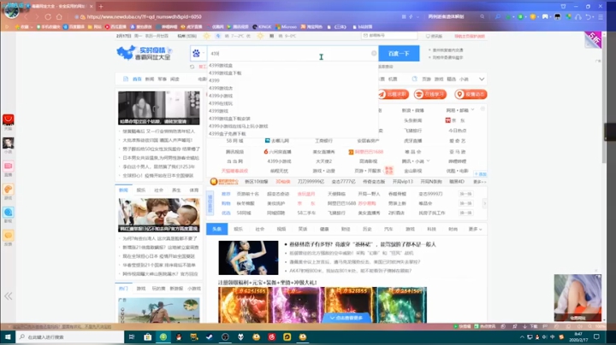The height and width of the screenshot is (345, 616).
Task: Click the pink sidebar icon
Action: point(9,167)
